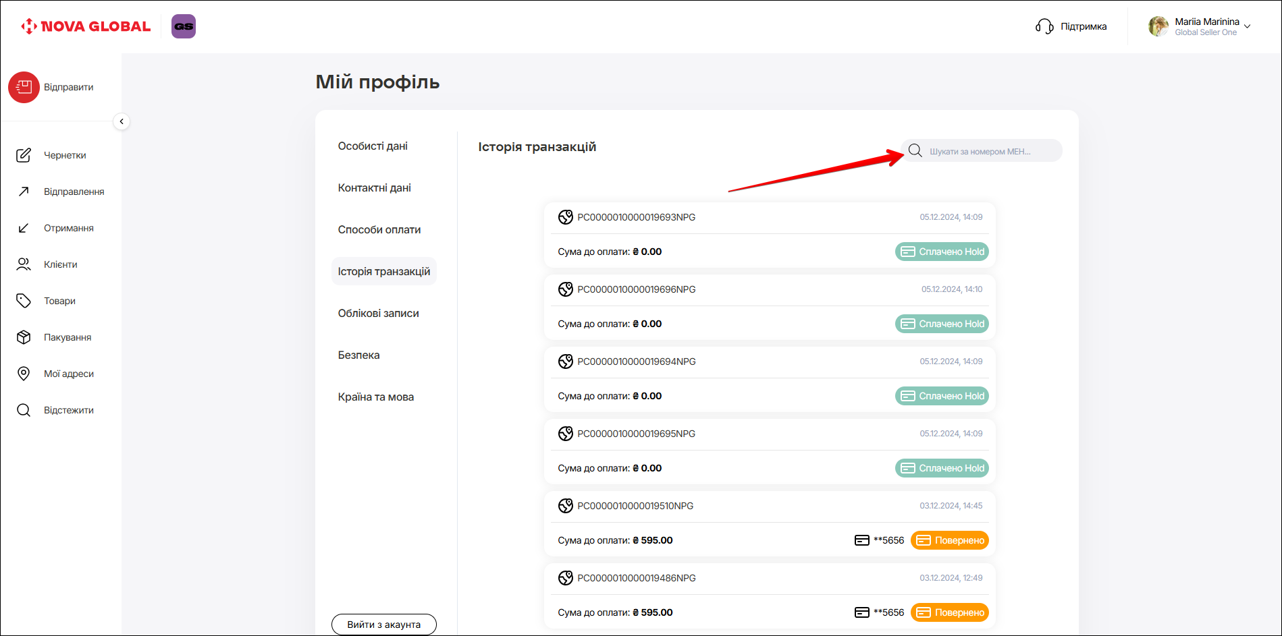The image size is (1282, 636).
Task: Collapse the left sidebar with chevron
Action: [122, 121]
